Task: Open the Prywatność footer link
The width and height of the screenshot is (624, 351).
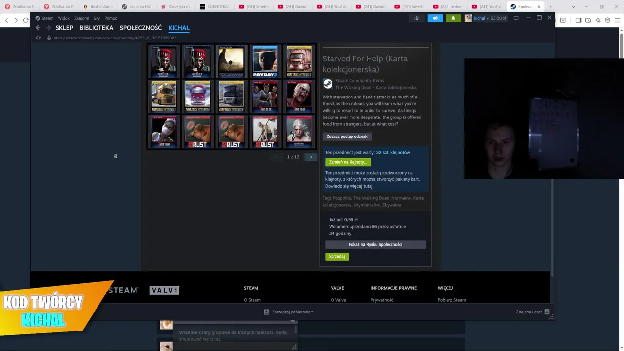Action: pyautogui.click(x=382, y=300)
